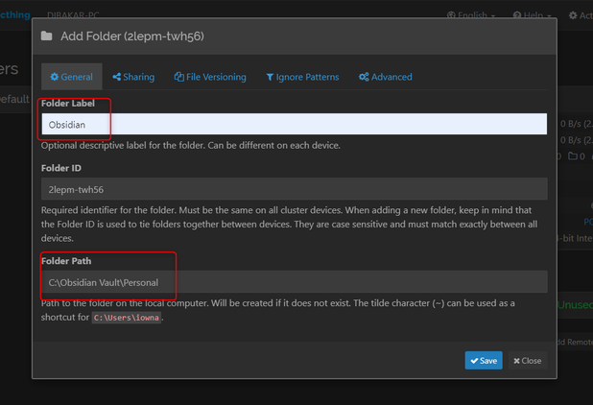Click the Syncthing logo in background
The width and height of the screenshot is (593, 405).
pos(15,14)
